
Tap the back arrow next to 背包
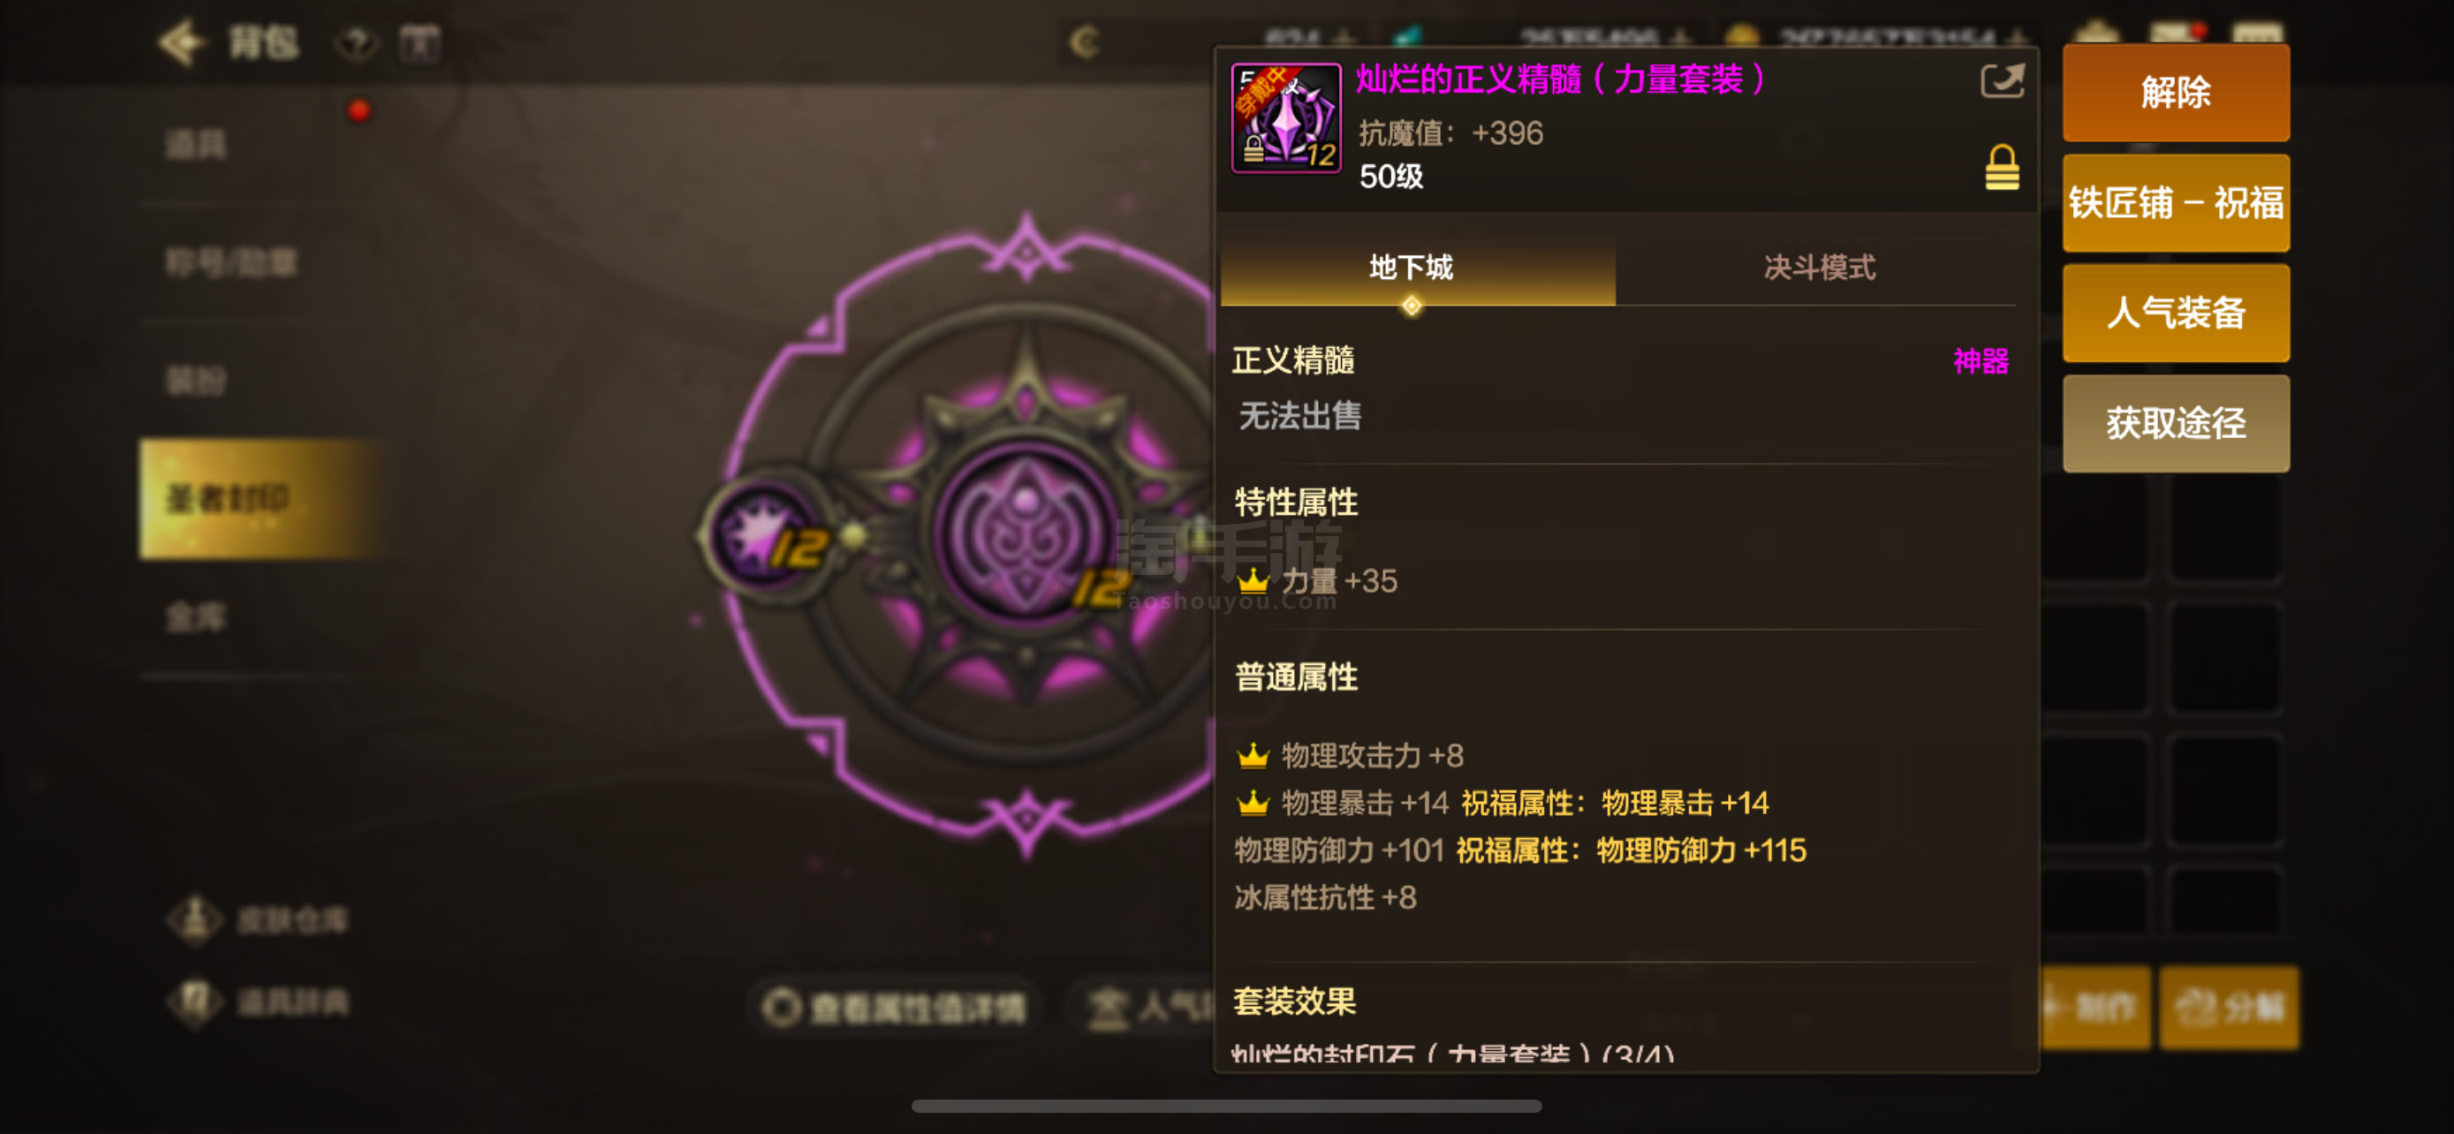[182, 42]
